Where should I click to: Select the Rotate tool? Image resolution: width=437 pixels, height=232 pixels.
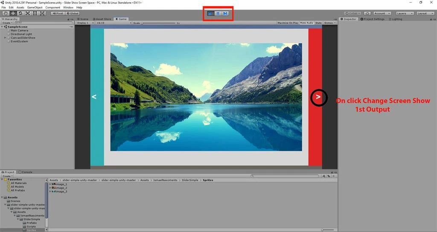click(20, 13)
